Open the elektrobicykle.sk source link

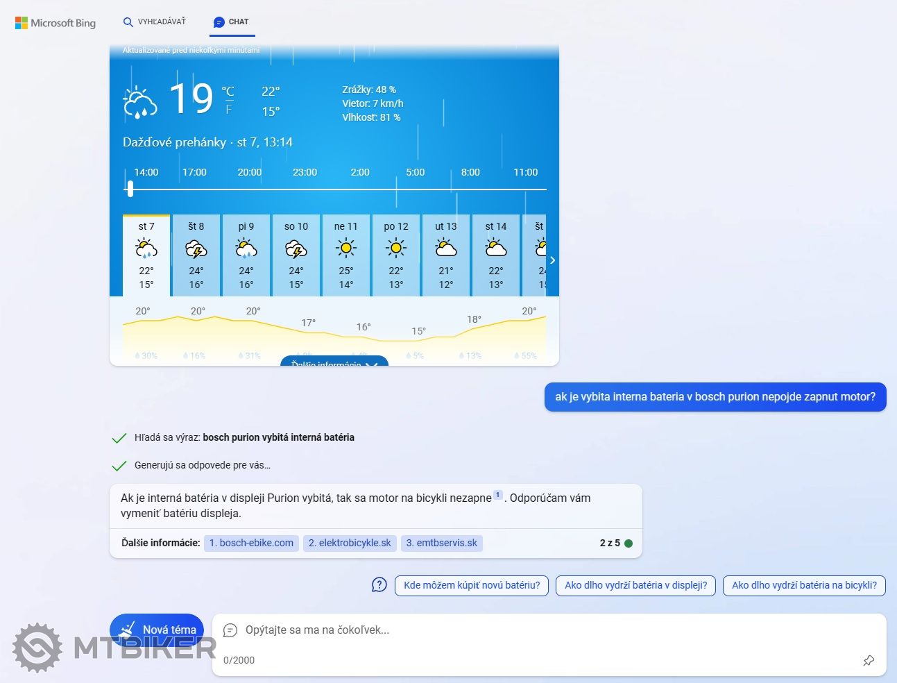(350, 543)
